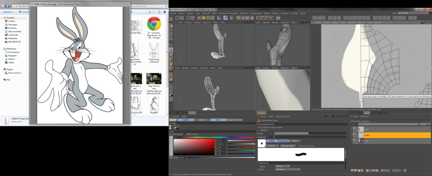Switch to the Mapeando UV tab
432x176 pixels.
[356, 113]
